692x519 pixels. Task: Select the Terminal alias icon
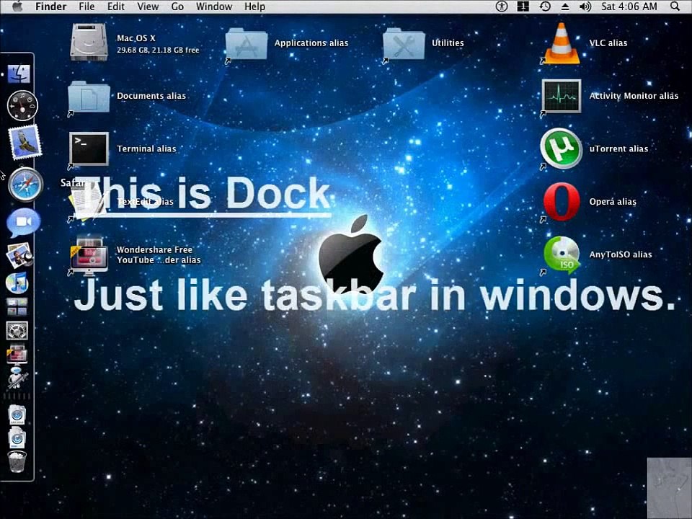tap(89, 148)
